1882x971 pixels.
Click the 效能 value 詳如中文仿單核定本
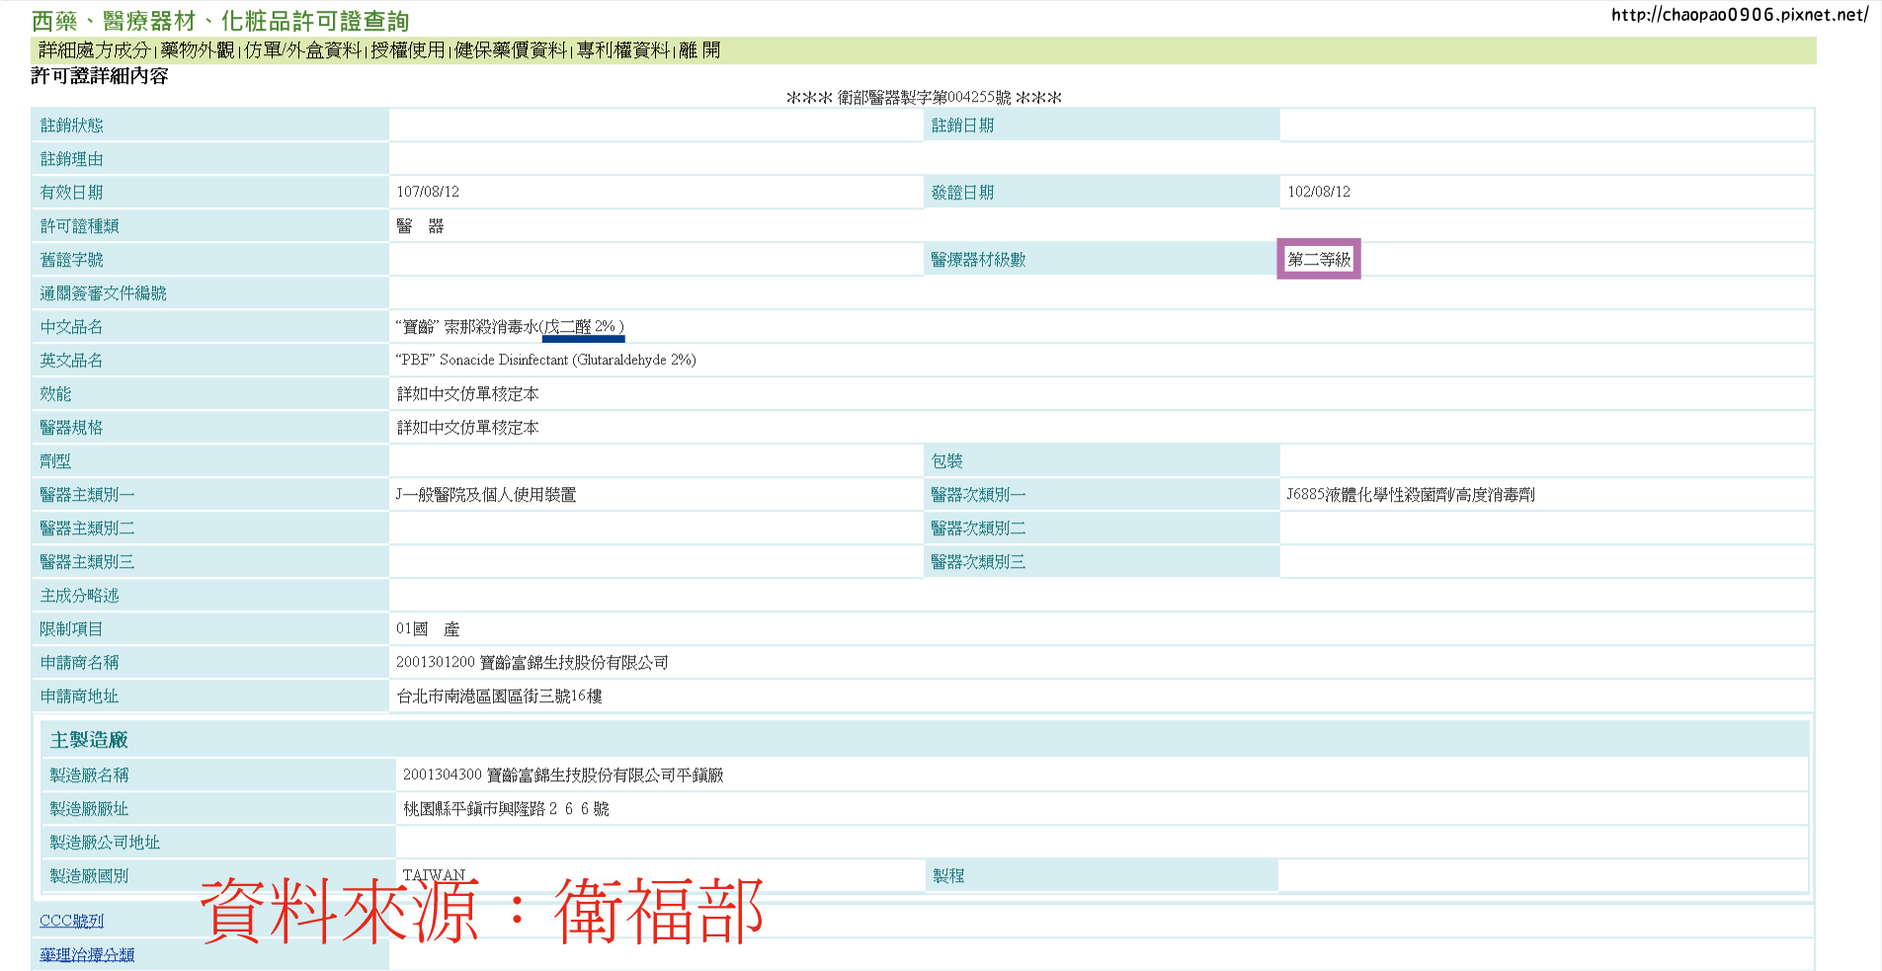click(468, 394)
